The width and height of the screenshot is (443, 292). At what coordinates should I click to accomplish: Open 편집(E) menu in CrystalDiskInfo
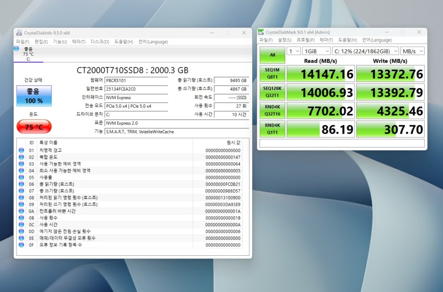pyautogui.click(x=41, y=42)
